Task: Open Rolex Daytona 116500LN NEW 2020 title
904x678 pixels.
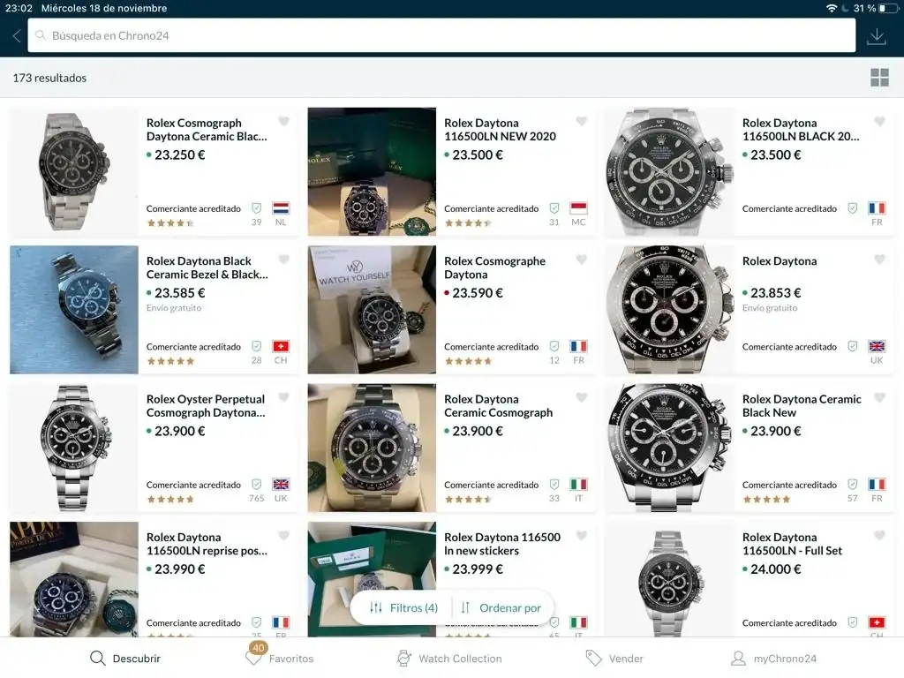Action: pyautogui.click(x=500, y=130)
